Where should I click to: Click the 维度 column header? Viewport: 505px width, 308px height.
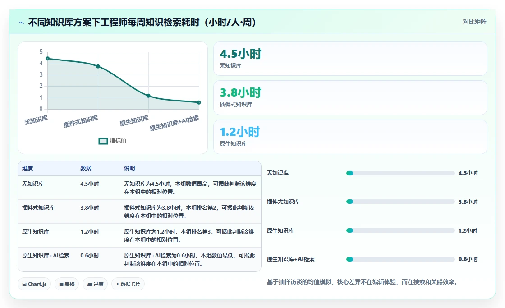tap(28, 169)
